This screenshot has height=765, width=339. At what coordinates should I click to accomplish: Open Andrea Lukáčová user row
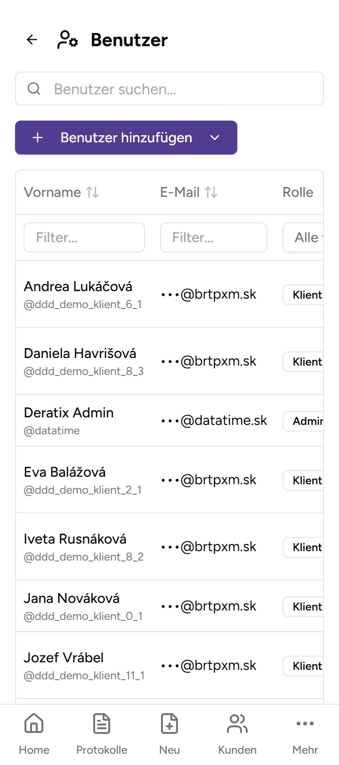78,287
